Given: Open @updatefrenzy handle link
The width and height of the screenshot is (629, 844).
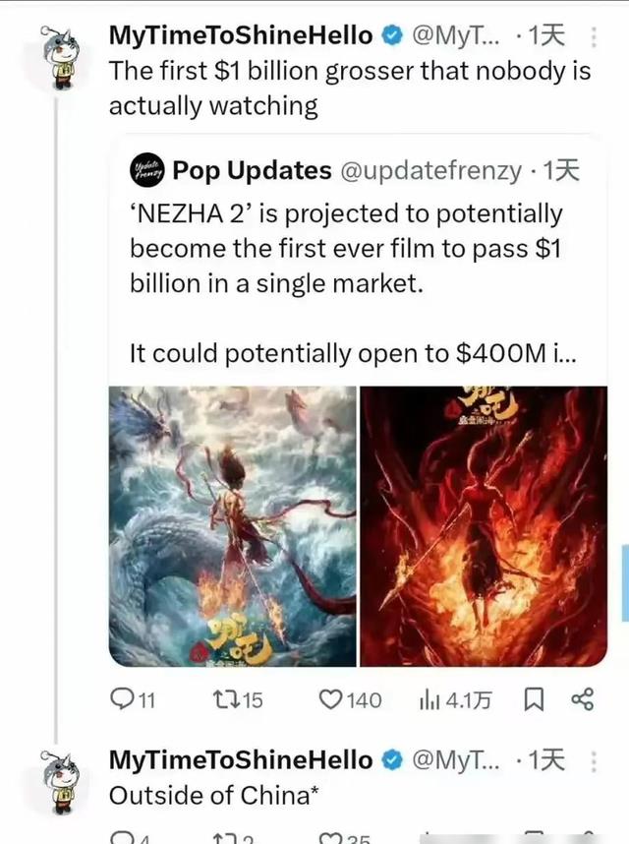Looking at the screenshot, I should (431, 171).
